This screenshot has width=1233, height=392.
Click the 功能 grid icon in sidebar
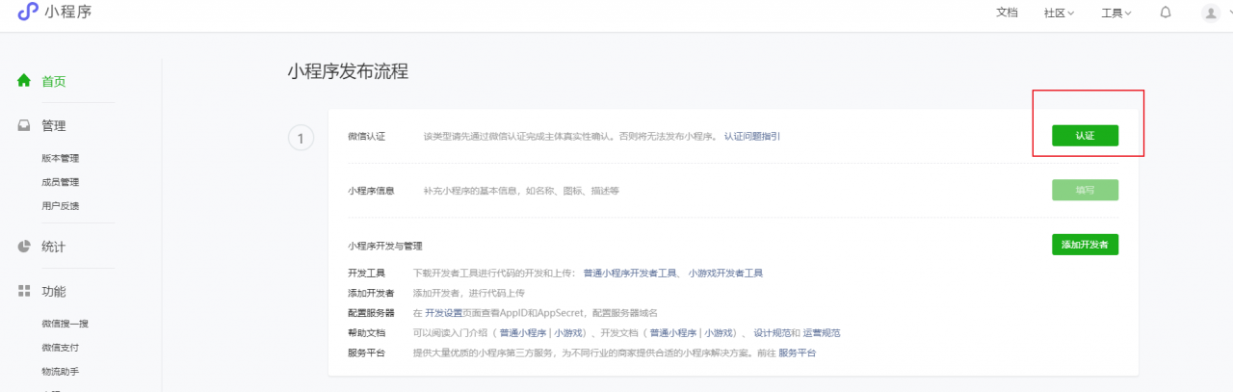click(x=24, y=291)
